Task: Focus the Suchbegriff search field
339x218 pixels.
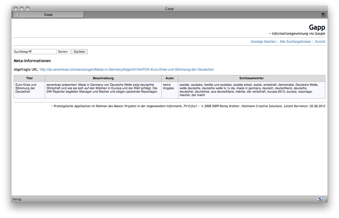Action: [35, 52]
